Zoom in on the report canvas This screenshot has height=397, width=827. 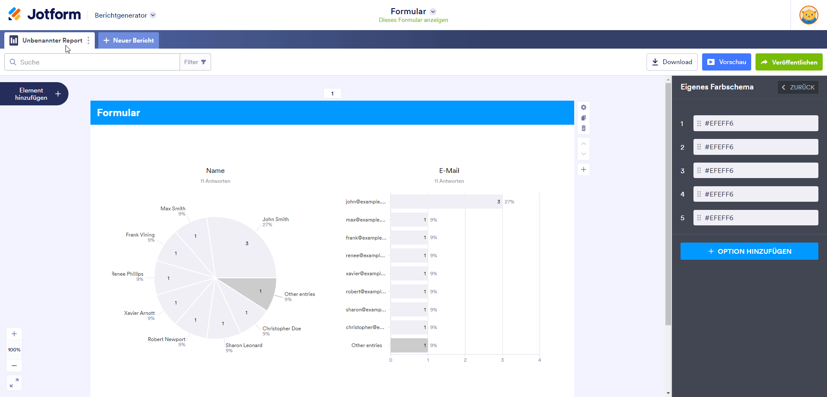(14, 334)
